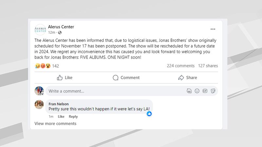Insert an avatar sticker in comment
Image resolution: width=262 pixels, height=147 pixels.
[x=189, y=91]
